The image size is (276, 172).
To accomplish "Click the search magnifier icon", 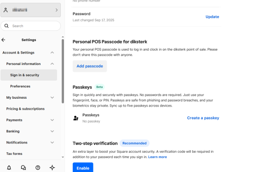I will point(6,26).
